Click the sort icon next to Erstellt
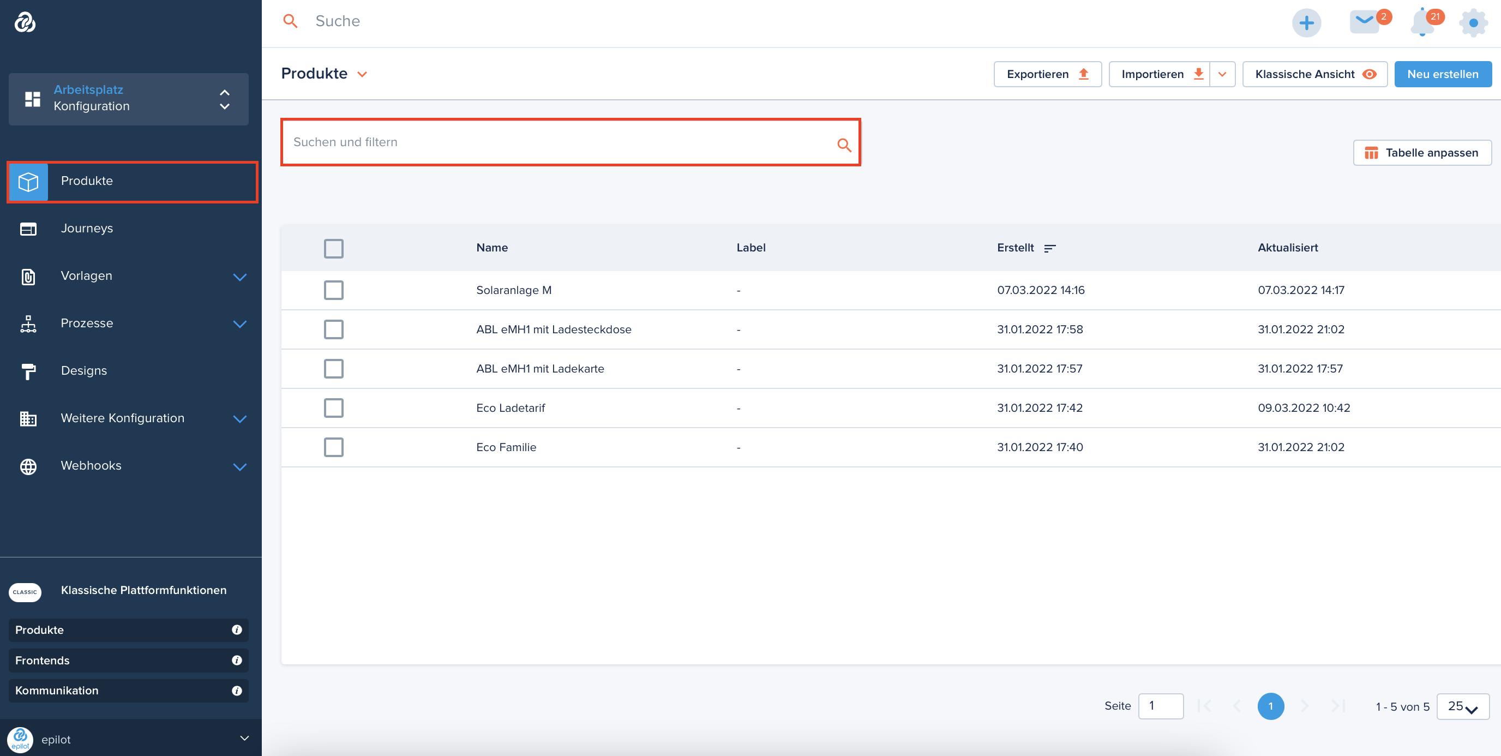Viewport: 1501px width, 756px height. tap(1050, 248)
